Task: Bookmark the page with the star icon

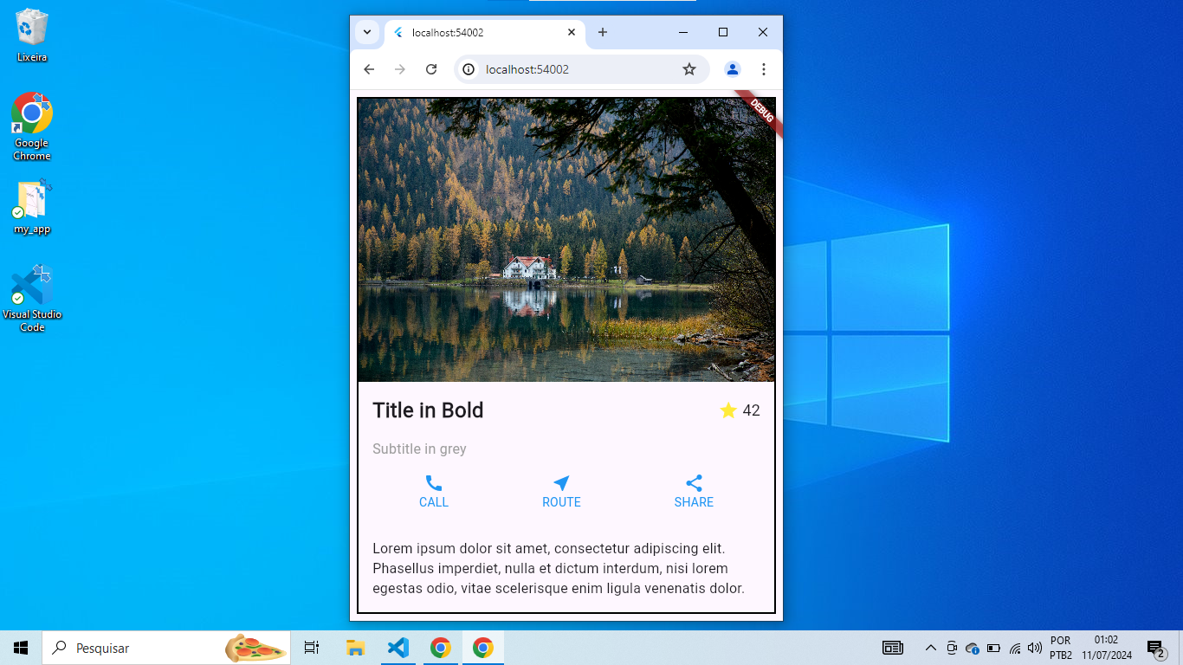Action: coord(688,69)
